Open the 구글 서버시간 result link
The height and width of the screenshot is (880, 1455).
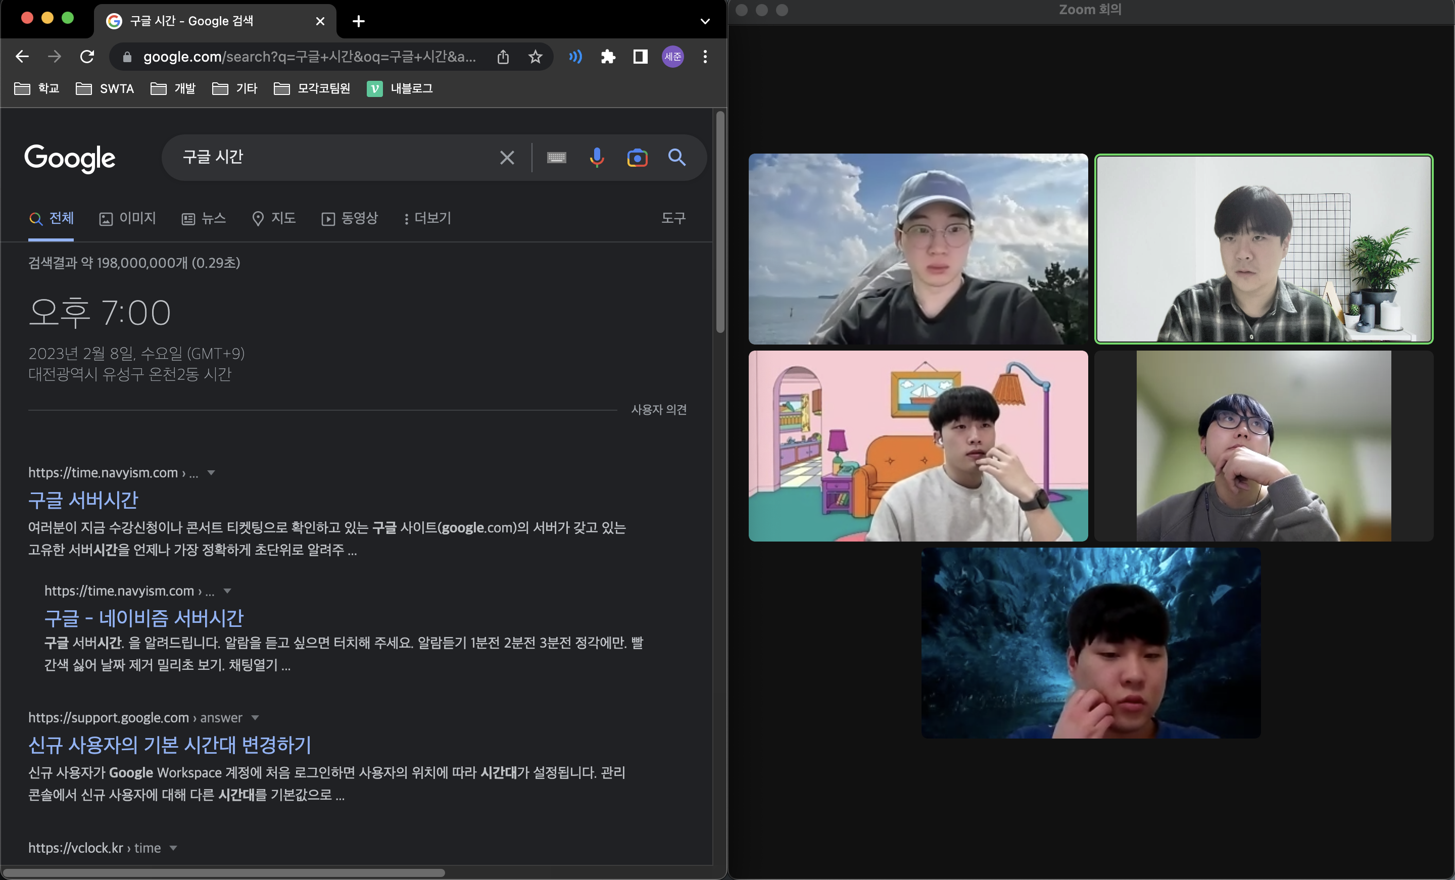(x=83, y=500)
